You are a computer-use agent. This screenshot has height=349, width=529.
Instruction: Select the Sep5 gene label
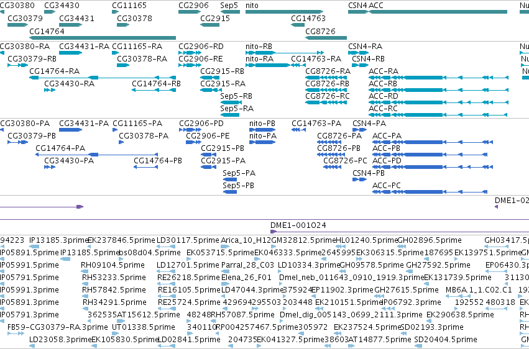coord(229,6)
